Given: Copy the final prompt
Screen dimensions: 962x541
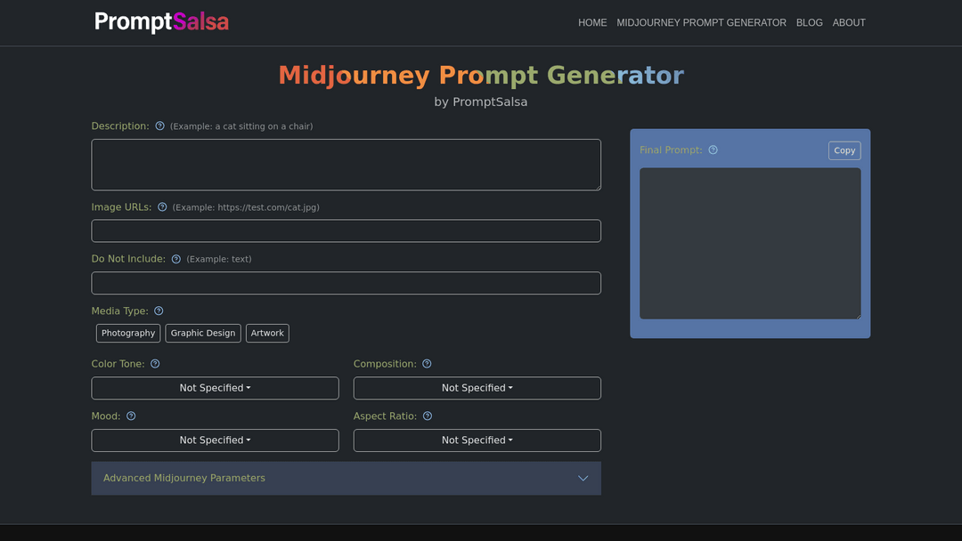Looking at the screenshot, I should 844,150.
